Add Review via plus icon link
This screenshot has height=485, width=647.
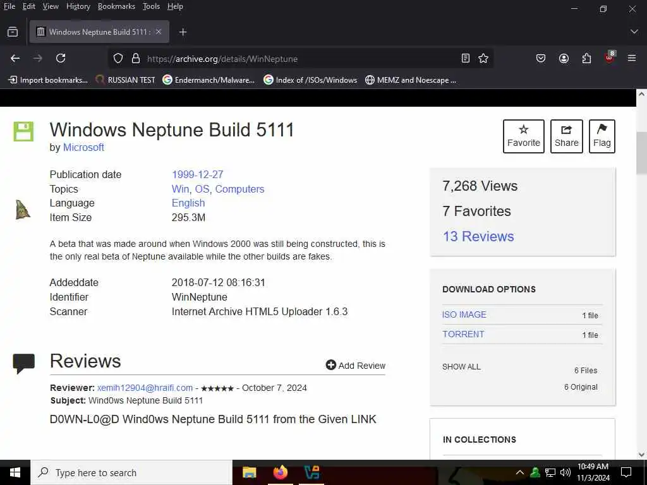coord(355,366)
